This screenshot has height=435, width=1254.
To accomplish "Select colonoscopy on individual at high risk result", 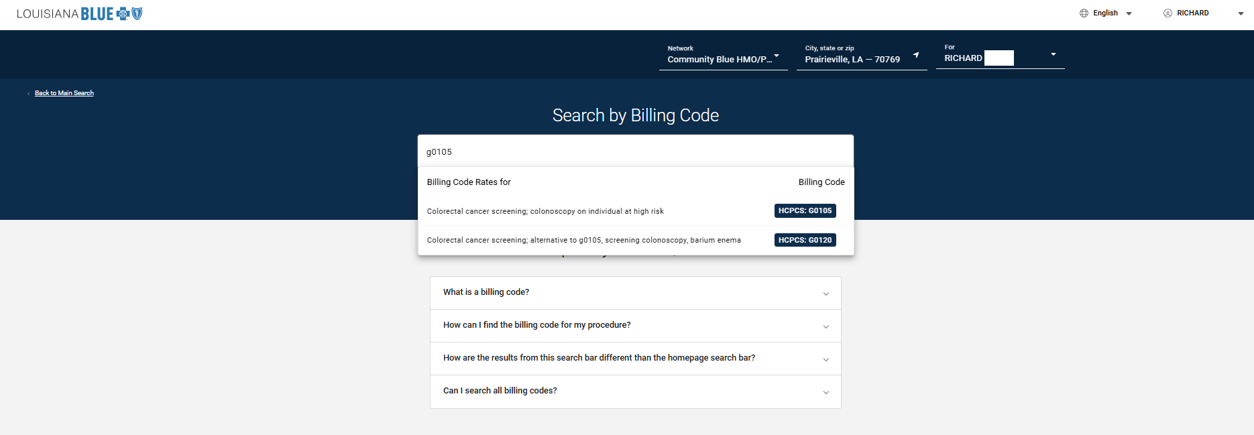I will point(545,211).
